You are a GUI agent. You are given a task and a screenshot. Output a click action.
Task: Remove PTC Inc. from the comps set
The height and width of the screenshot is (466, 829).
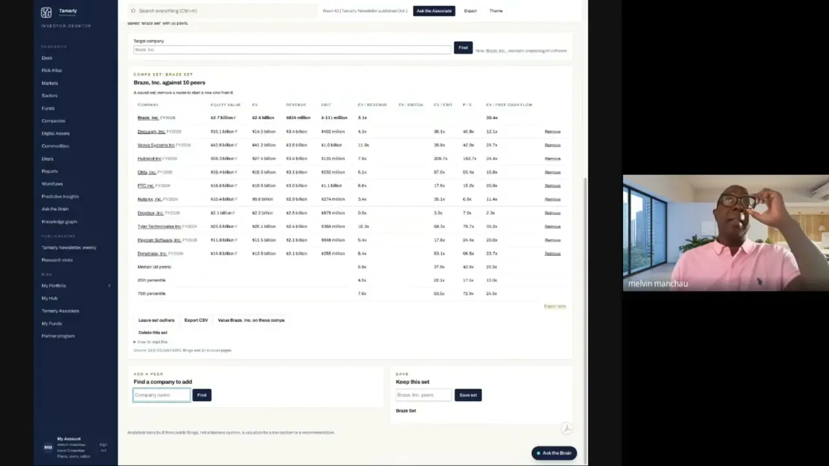pyautogui.click(x=552, y=186)
